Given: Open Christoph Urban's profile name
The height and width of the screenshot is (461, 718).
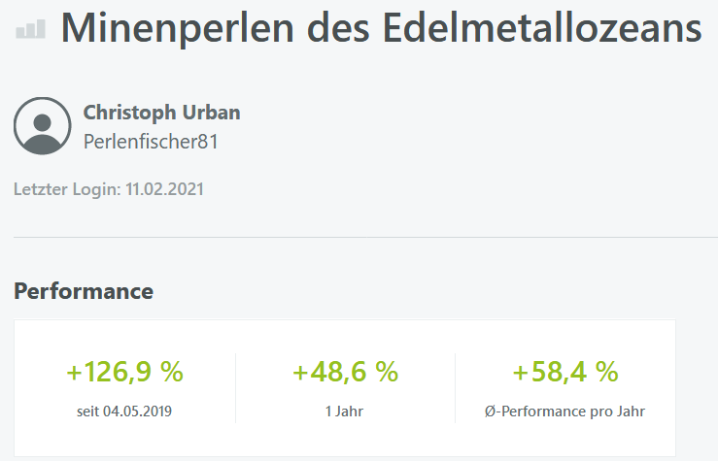Looking at the screenshot, I should point(161,113).
